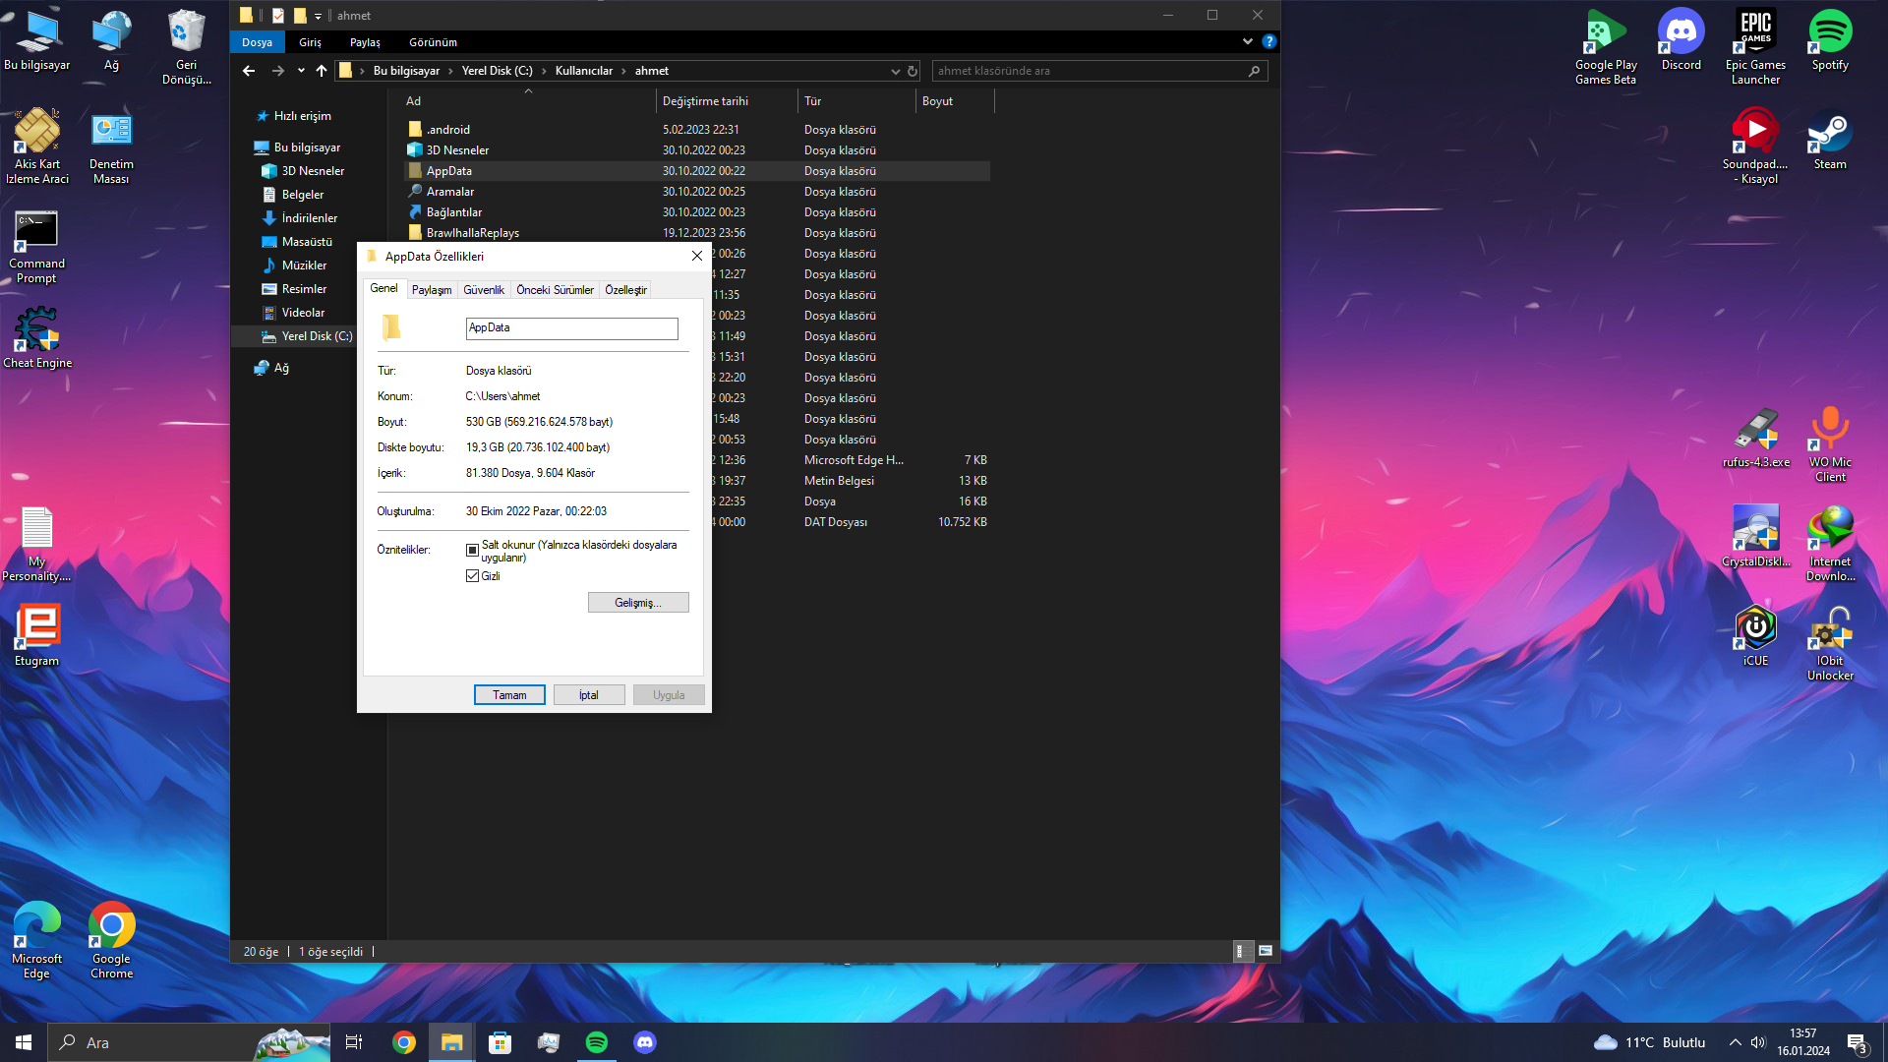Image resolution: width=1888 pixels, height=1062 pixels.
Task: Open IObit Unlocker desktop icon
Action: [x=1830, y=642]
